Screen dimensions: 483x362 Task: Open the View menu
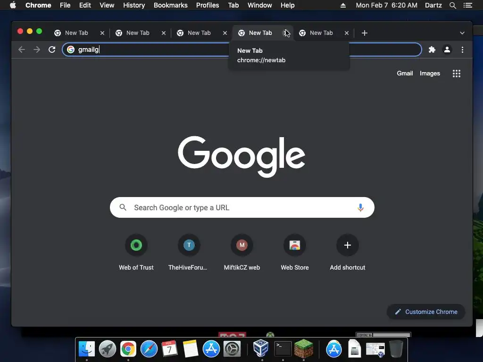[107, 5]
